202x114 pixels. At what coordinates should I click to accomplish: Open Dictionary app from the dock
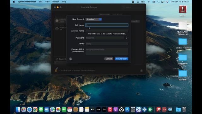(x=164, y=110)
